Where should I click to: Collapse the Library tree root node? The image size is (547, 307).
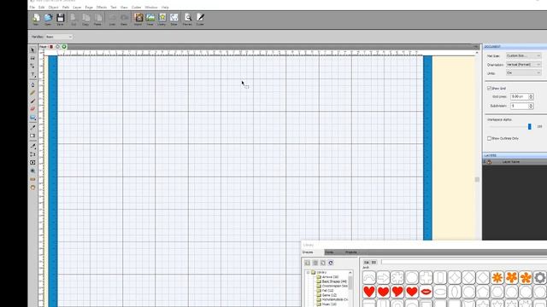308,273
